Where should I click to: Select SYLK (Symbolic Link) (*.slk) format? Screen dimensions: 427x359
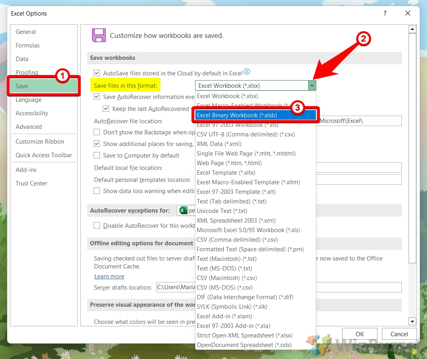[256, 307]
